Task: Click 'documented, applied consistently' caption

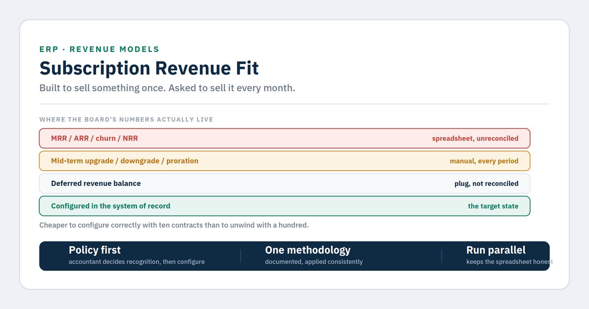Action: [314, 262]
